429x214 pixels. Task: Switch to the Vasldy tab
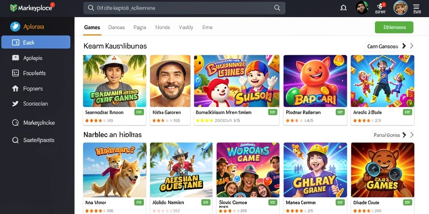186,27
